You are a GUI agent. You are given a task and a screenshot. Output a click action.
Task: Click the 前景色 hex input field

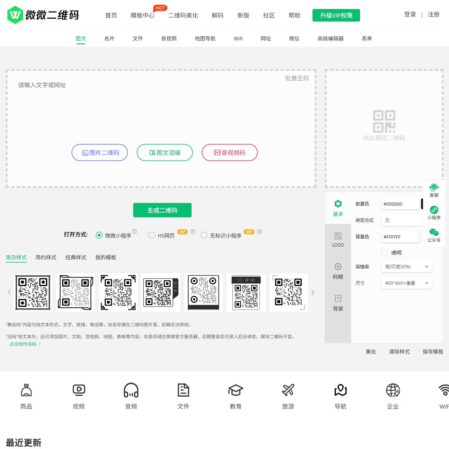400,204
